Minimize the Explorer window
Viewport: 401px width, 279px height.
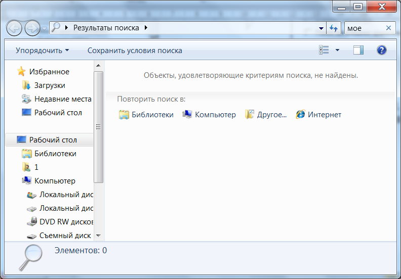(x=341, y=7)
